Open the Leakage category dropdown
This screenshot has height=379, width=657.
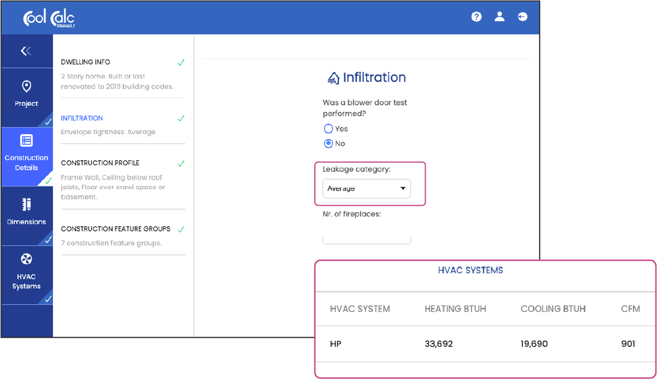coord(366,188)
